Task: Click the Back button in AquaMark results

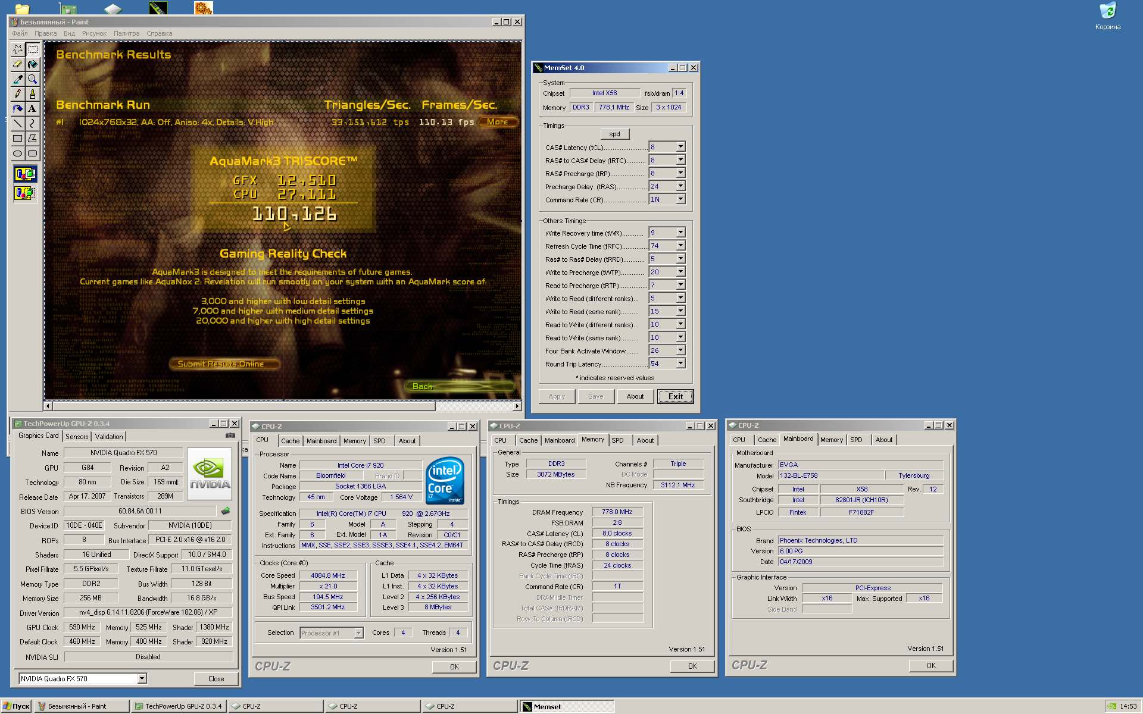Action: click(x=460, y=386)
